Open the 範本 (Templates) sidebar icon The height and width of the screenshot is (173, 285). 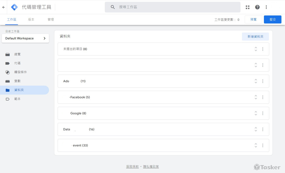pos(8,99)
